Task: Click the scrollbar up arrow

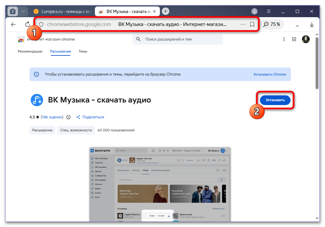Action: (317, 34)
